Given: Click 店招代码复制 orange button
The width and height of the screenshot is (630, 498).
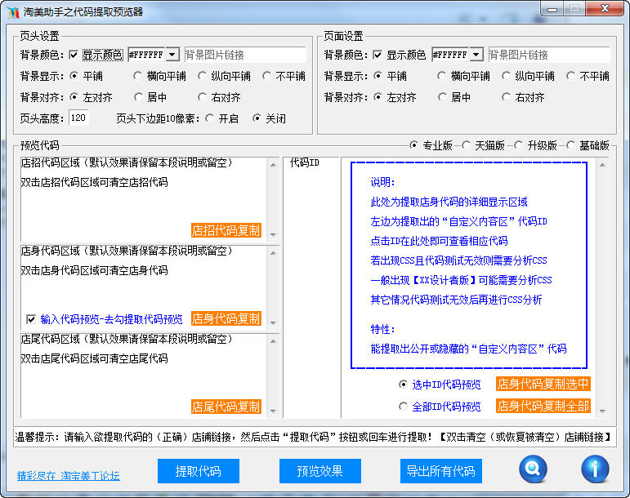Looking at the screenshot, I should [x=226, y=231].
